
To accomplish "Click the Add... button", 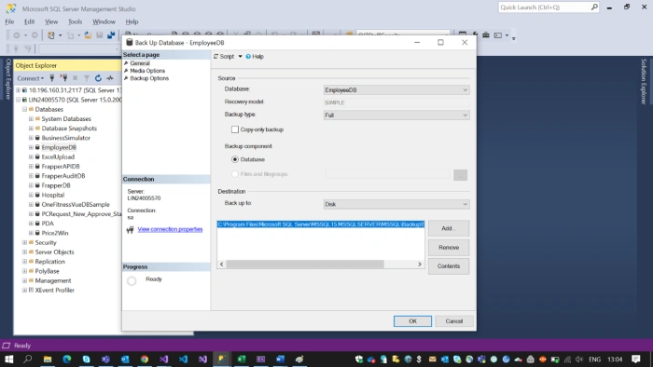I will (449, 228).
